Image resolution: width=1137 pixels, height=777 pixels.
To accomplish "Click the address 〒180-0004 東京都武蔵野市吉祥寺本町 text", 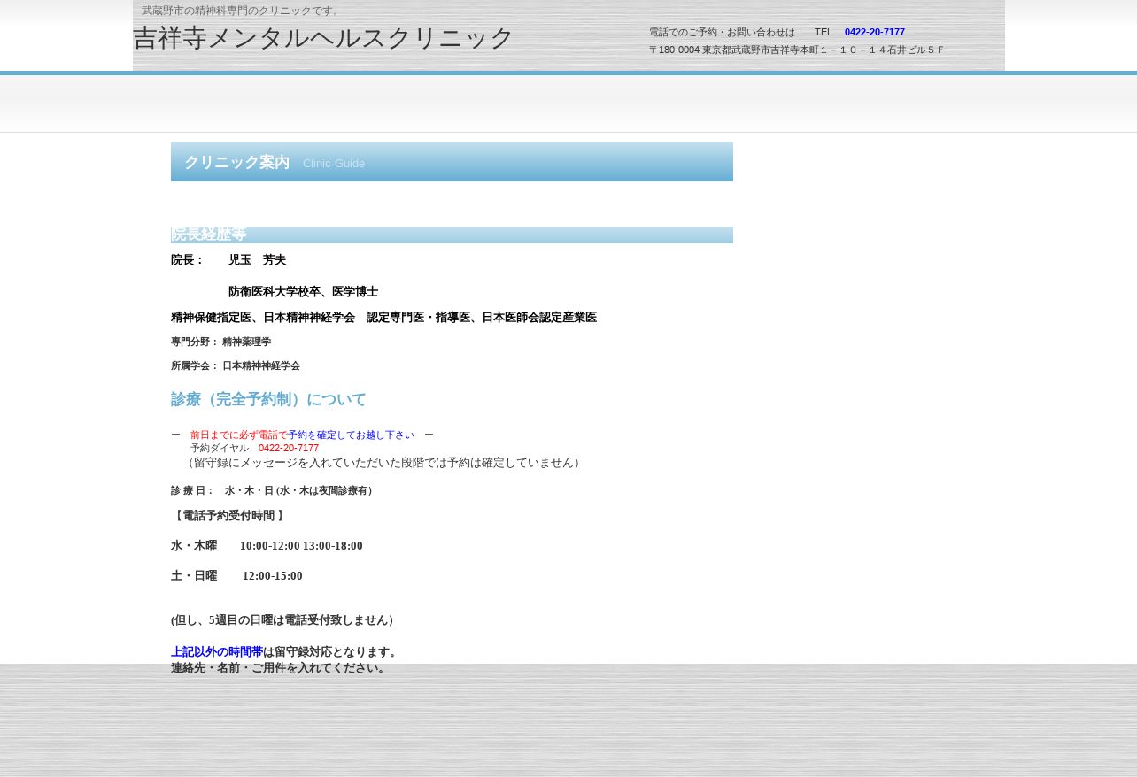I will point(796,50).
